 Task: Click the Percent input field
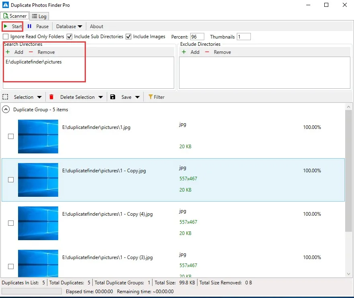197,37
